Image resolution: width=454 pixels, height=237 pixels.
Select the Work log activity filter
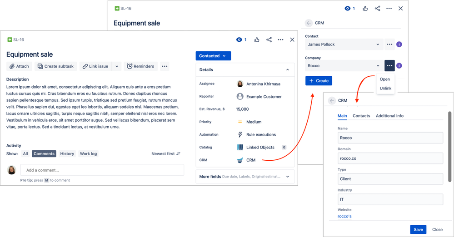[x=88, y=153]
